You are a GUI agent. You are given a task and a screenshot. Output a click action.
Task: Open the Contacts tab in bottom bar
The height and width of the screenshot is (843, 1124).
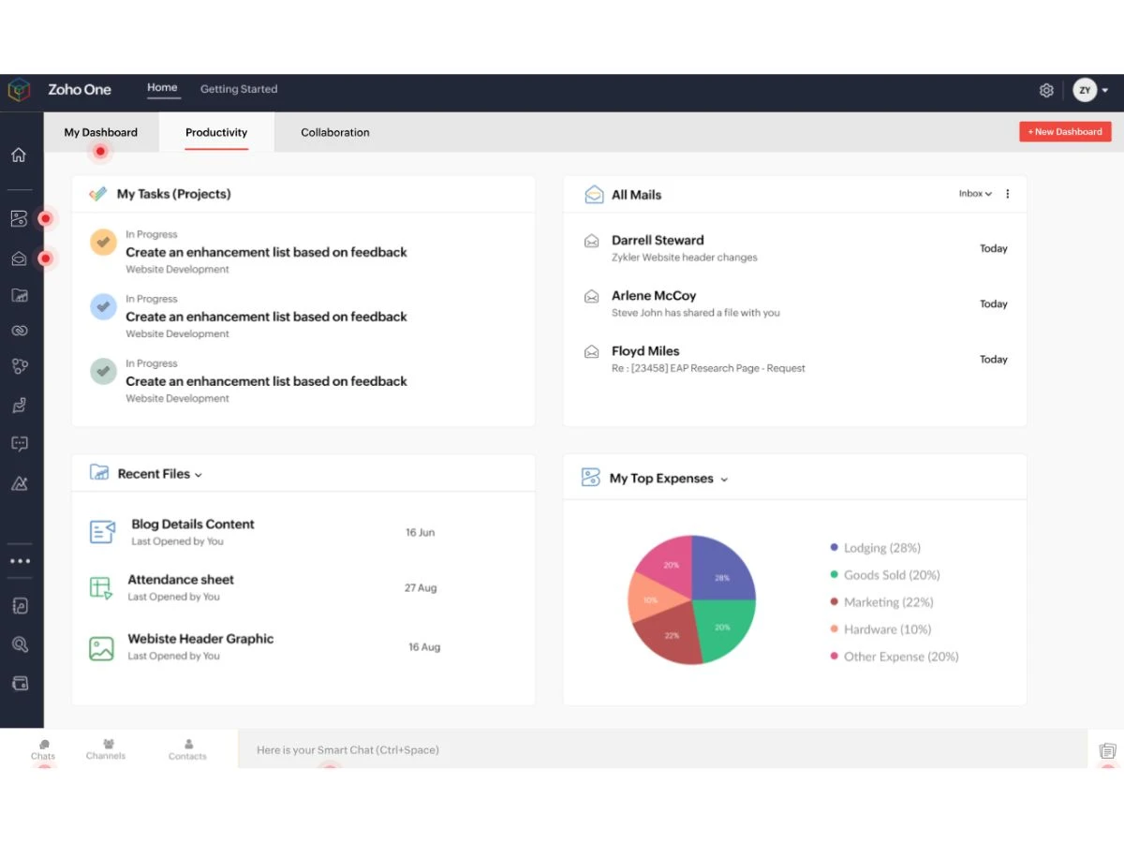tap(187, 749)
